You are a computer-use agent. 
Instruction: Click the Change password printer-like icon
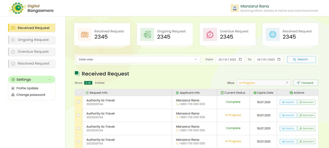13,95
